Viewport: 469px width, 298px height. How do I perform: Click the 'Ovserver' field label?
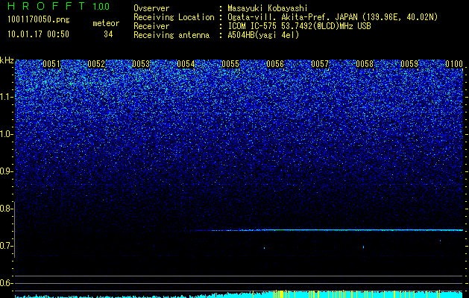151,8
